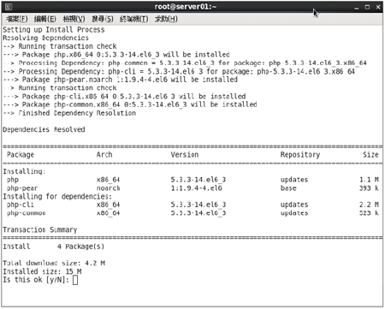Click the 'Installing:' heading line
This screenshot has width=385, height=309.
tap(24, 171)
